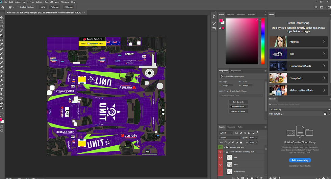Open the Opacity slider dropdown arrow
Viewport: 331px width, 179px height.
[x=257, y=138]
